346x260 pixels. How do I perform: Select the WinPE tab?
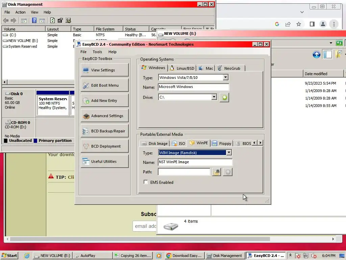[x=199, y=143]
